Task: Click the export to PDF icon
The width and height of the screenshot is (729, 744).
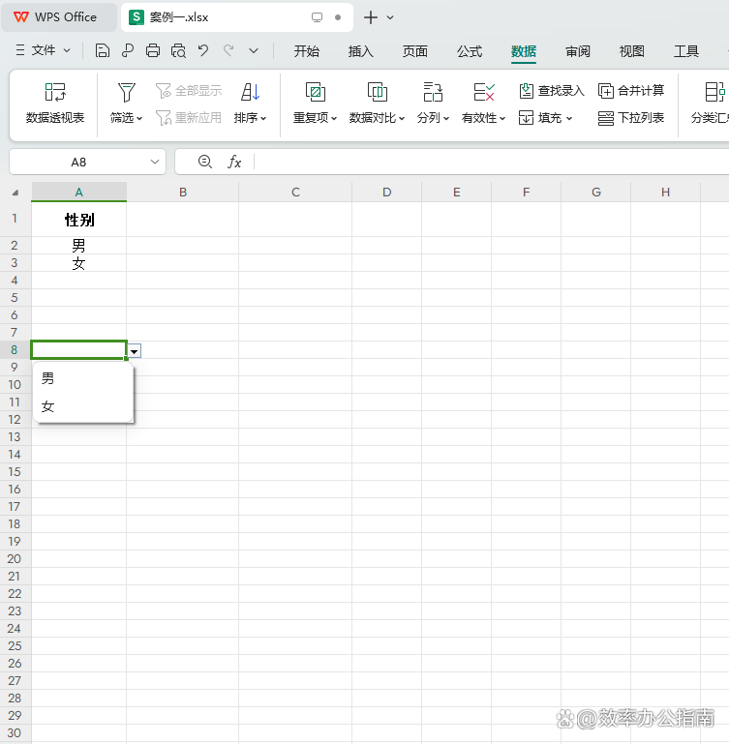Action: [127, 50]
